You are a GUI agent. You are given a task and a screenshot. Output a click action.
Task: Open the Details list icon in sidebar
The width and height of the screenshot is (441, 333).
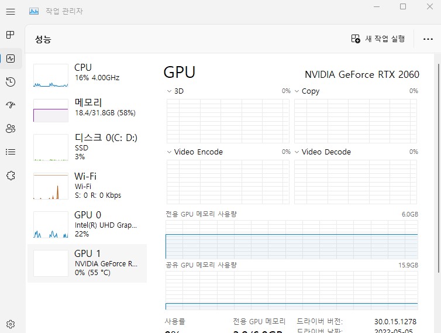pyautogui.click(x=11, y=152)
